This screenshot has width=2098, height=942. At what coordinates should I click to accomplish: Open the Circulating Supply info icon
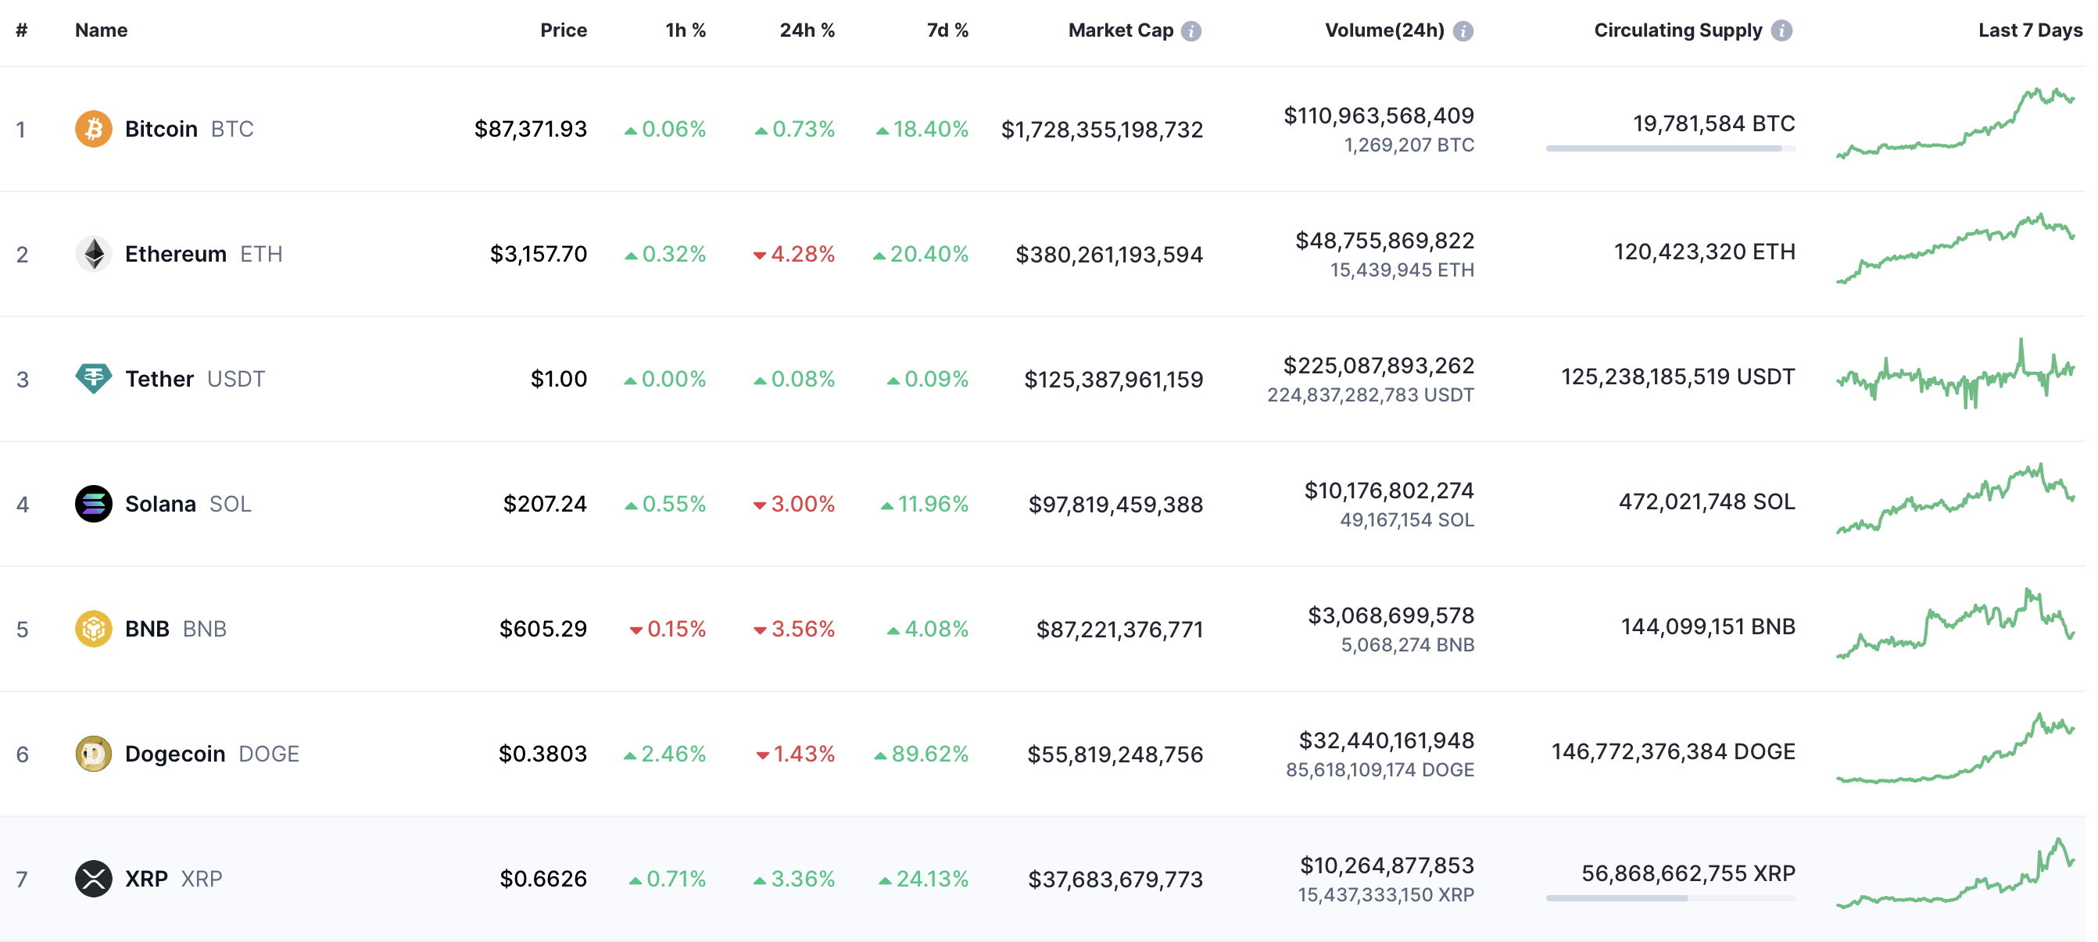point(1781,31)
